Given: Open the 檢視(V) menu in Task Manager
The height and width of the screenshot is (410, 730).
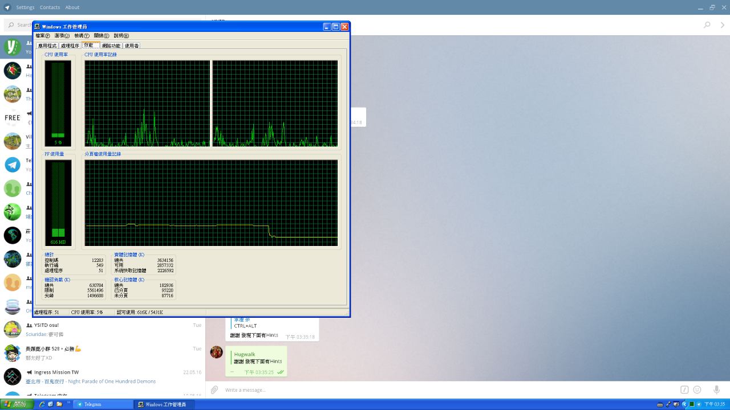Looking at the screenshot, I should (82, 36).
